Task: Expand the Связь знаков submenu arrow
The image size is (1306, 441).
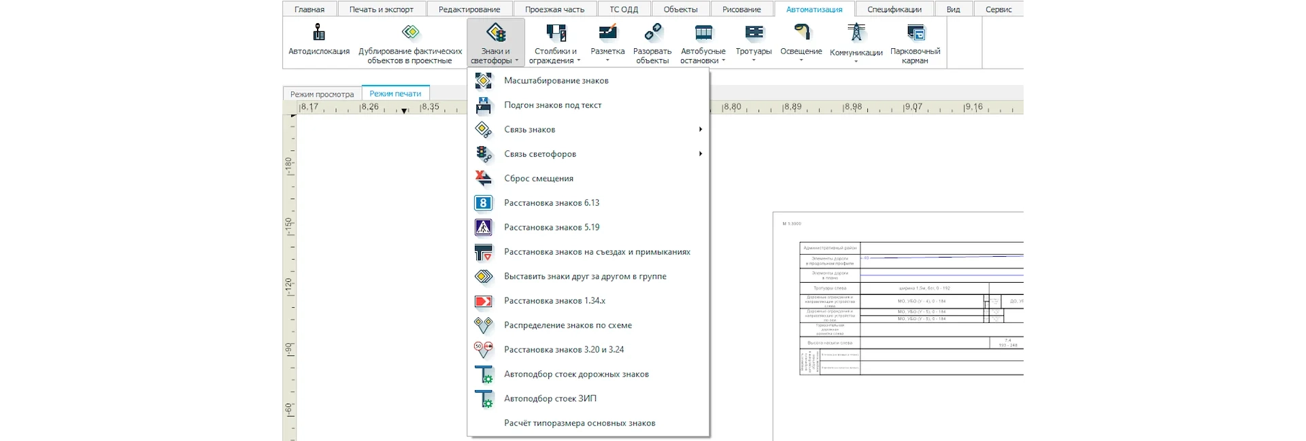Action: [x=700, y=130]
